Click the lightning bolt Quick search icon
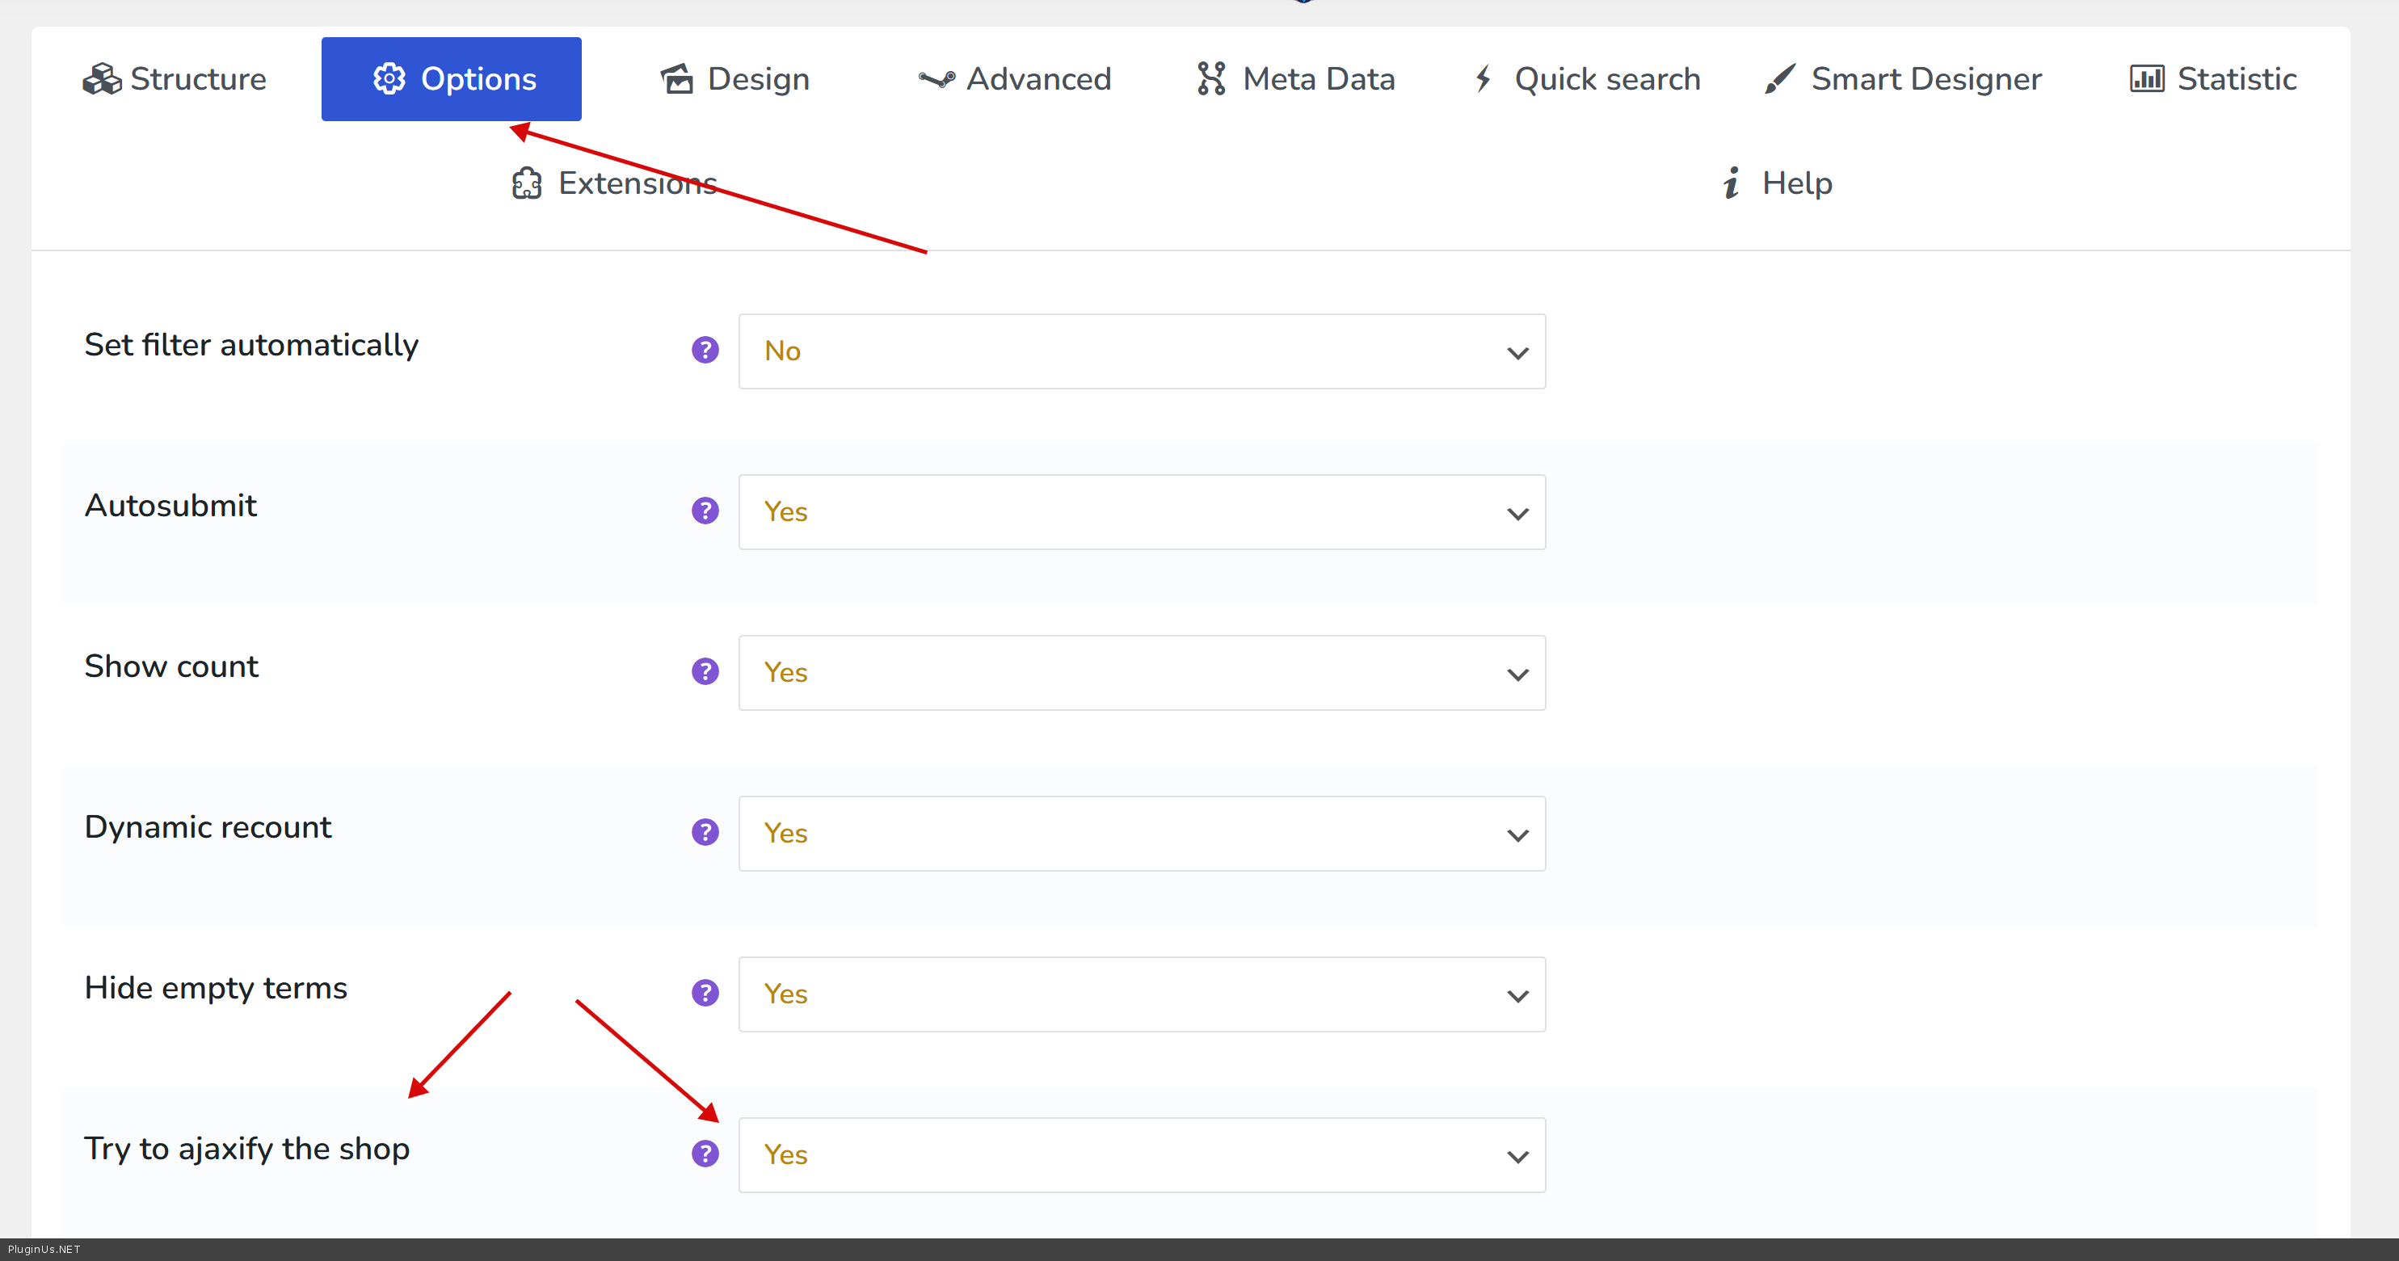The width and height of the screenshot is (2399, 1261). [1484, 79]
